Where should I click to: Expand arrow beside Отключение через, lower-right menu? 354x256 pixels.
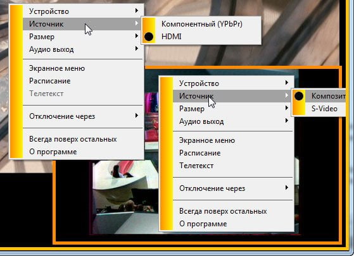287,187
